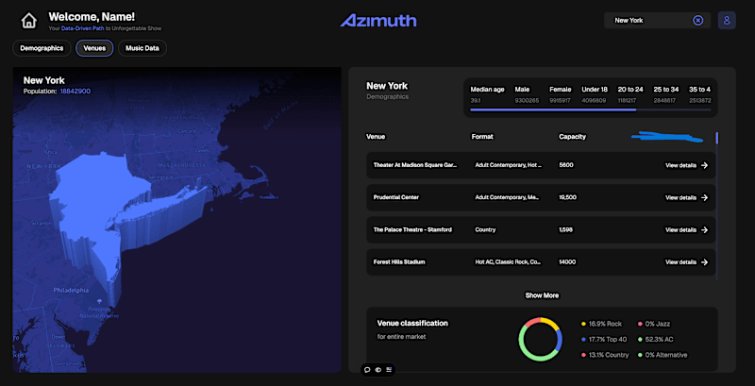Screen dimensions: 755x386
Task: Click the home icon
Action: click(28, 21)
